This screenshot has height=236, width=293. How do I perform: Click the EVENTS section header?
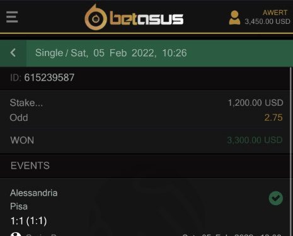[30, 166]
